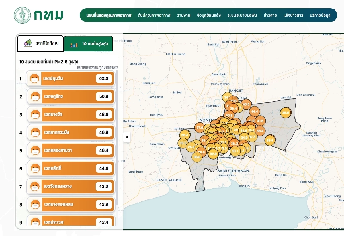Open รายงาน menu in navigation bar
The width and height of the screenshot is (344, 236).
tap(183, 15)
